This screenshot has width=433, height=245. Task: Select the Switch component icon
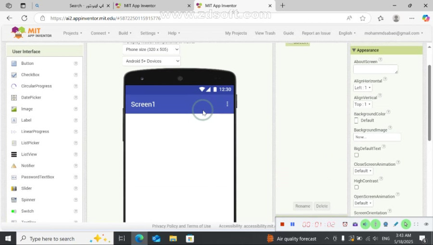click(14, 211)
